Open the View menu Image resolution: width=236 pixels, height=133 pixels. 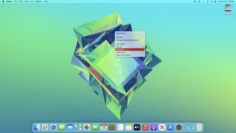point(26,1)
